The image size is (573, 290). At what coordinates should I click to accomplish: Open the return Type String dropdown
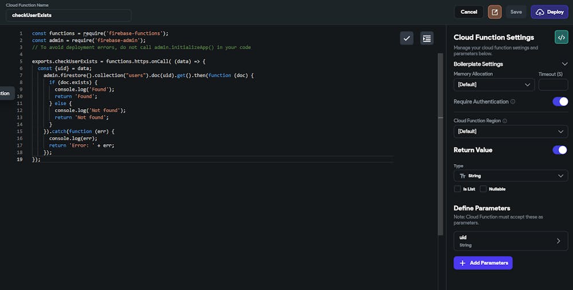tap(511, 176)
